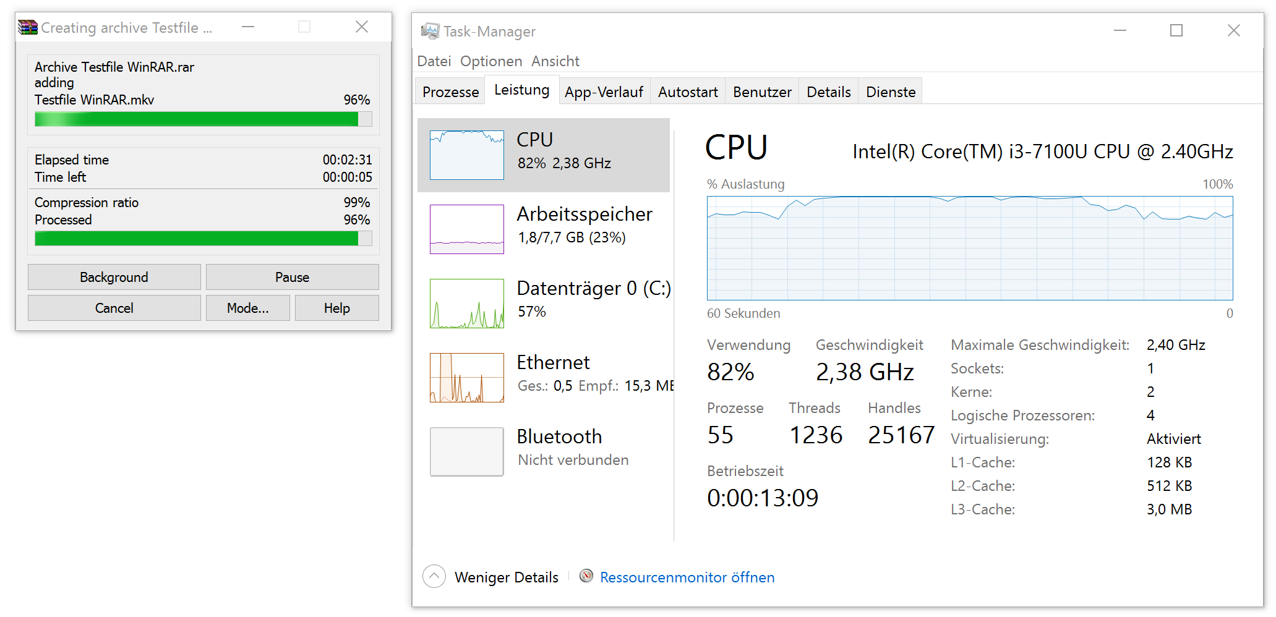
Task: Click 'Nicht verbunden' under Bluetooth
Action: tap(573, 460)
